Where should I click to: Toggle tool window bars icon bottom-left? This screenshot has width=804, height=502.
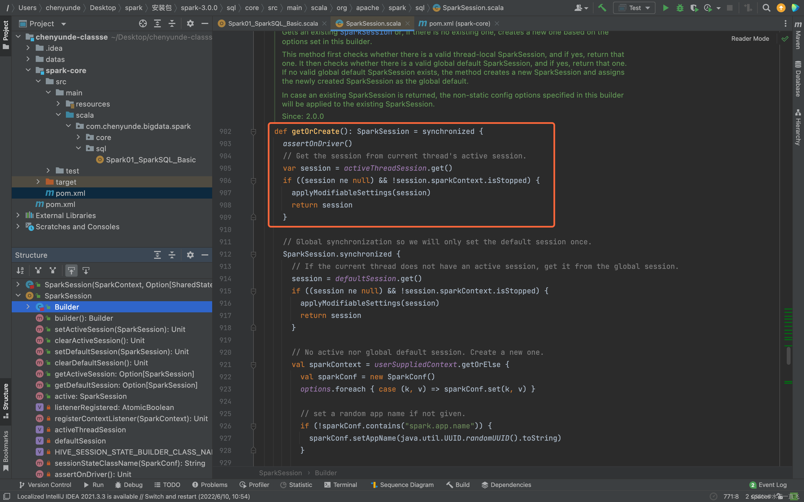point(7,496)
